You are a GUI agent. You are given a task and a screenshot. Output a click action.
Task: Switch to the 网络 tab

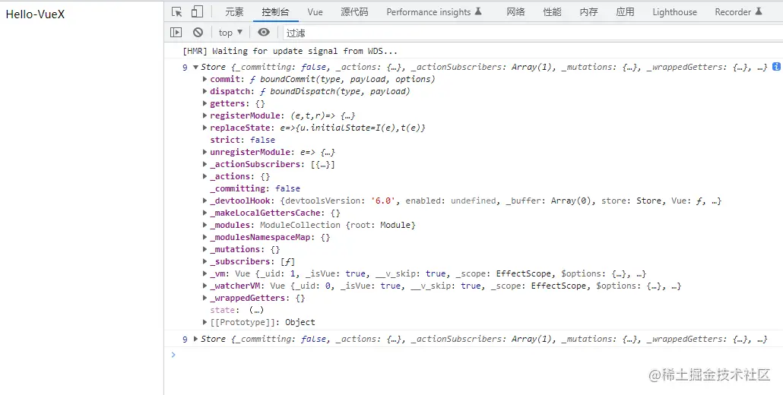point(515,12)
